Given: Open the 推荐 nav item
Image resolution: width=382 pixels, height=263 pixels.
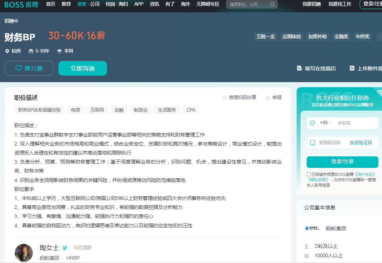Looking at the screenshot, I should point(66,4).
